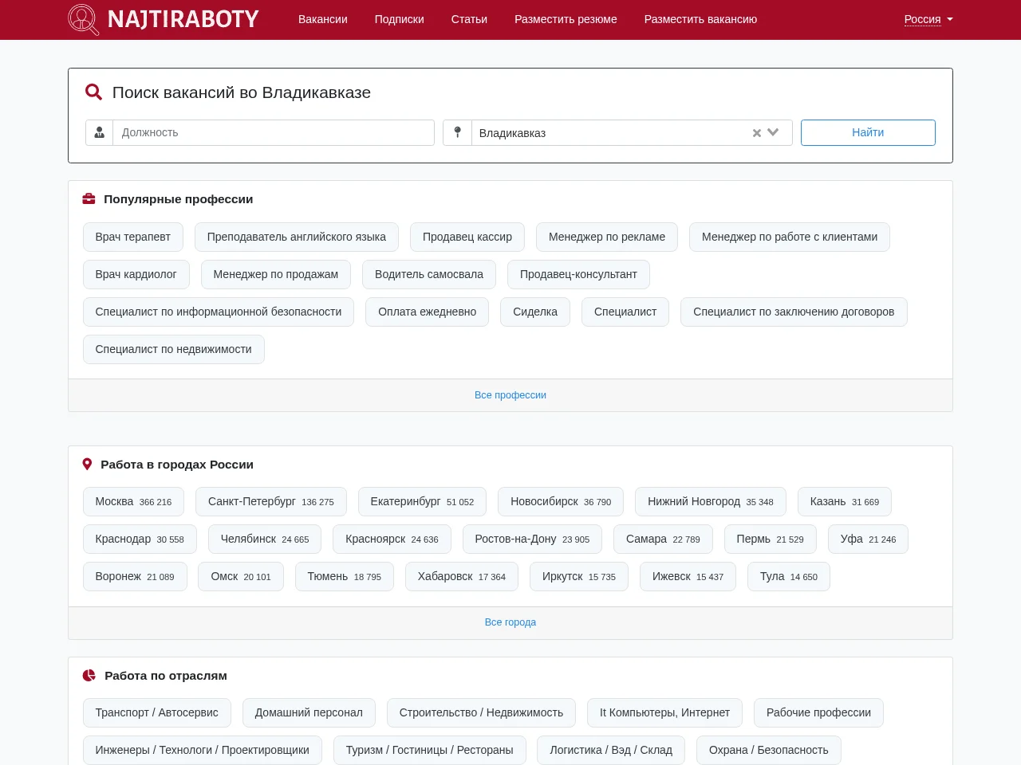Select Преподаватель английского языка profession
This screenshot has width=1021, height=765.
(297, 237)
